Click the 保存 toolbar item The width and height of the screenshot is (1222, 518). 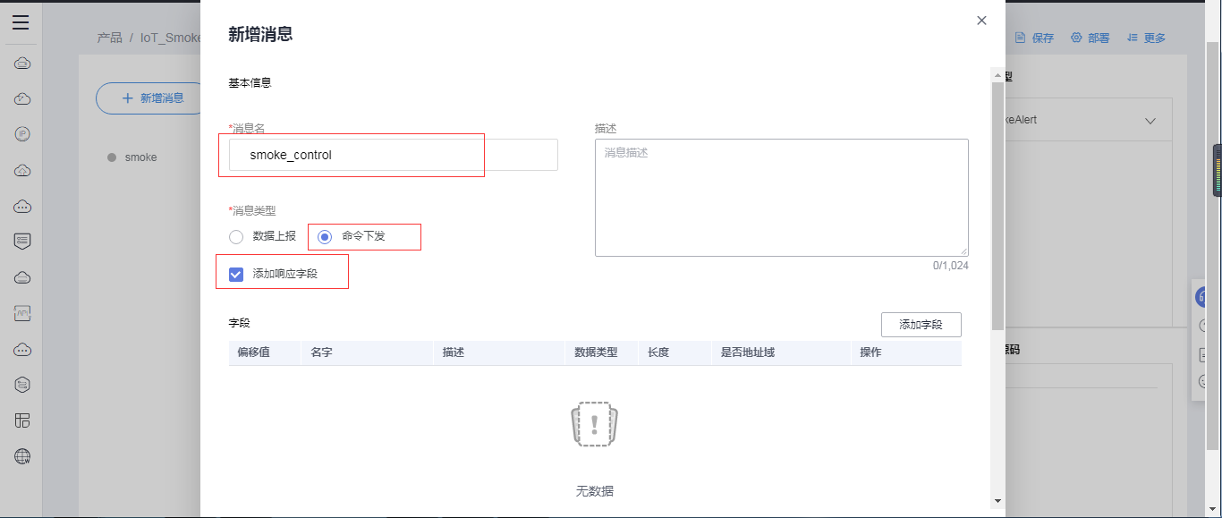[1034, 38]
